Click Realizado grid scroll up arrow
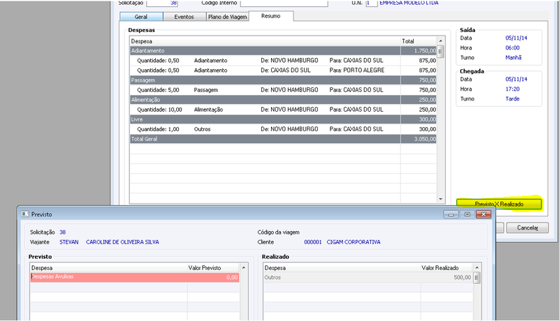 (477, 268)
